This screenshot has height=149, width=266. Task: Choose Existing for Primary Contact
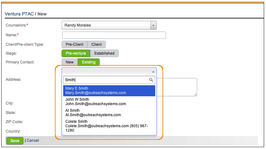point(89,62)
